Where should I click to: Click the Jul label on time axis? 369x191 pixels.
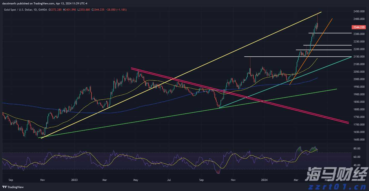click(x=169, y=180)
